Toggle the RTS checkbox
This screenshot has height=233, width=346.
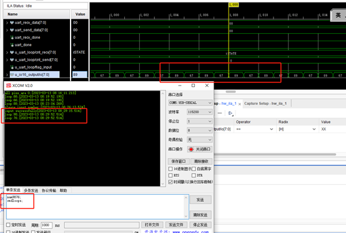pos(171,176)
